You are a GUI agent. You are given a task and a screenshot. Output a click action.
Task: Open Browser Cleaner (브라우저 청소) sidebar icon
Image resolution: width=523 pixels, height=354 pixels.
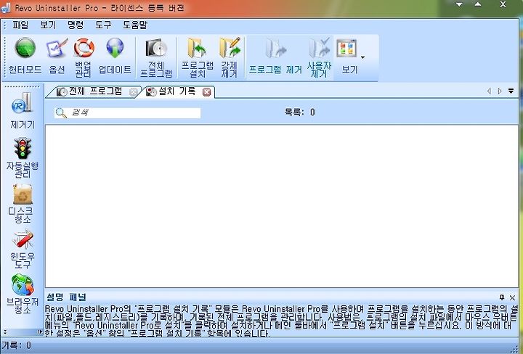(23, 285)
